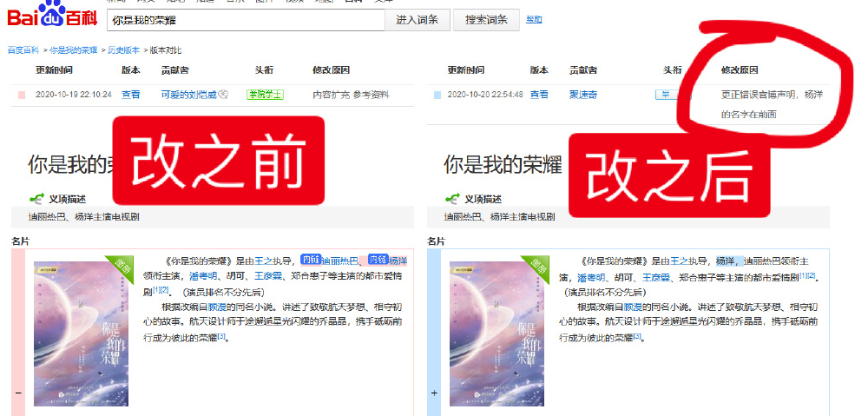Collapse the pink 名片 section with minus
Screen dimensions: 855x416
(18, 393)
